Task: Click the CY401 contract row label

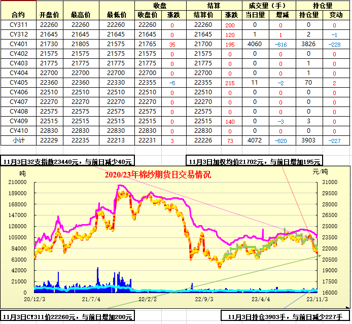Action: (18, 44)
